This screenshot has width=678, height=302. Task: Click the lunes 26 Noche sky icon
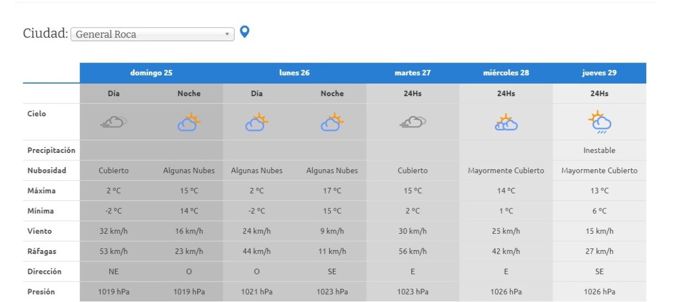pos(332,122)
